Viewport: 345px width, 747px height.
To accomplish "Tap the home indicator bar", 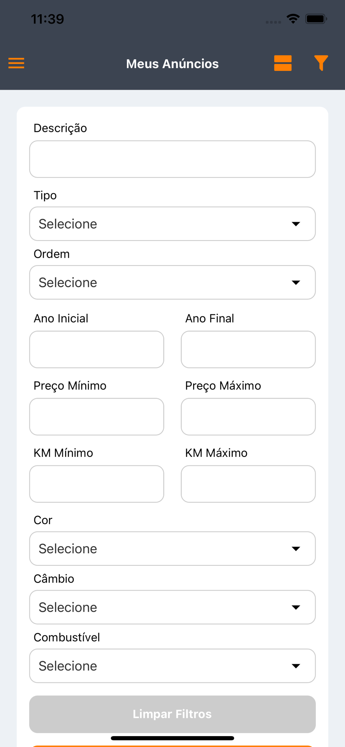I will [172, 738].
